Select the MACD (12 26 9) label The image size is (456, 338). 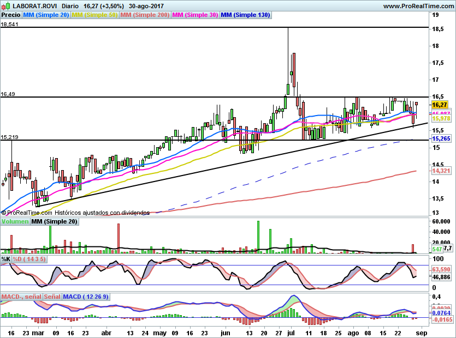[86, 297]
